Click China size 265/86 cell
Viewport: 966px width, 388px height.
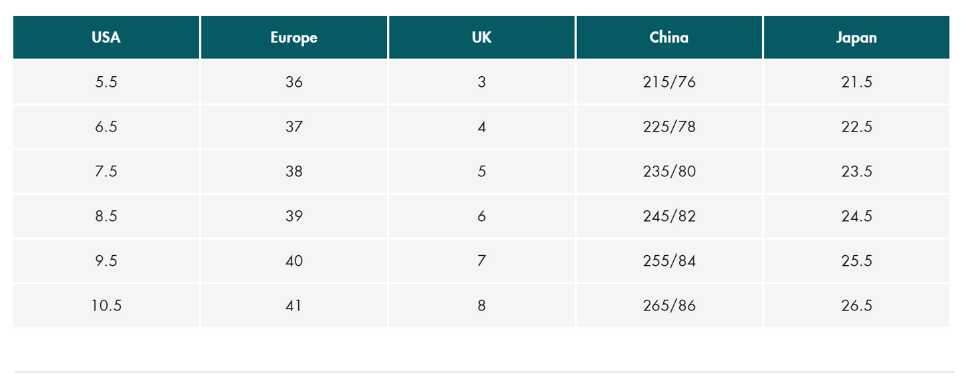coord(669,305)
